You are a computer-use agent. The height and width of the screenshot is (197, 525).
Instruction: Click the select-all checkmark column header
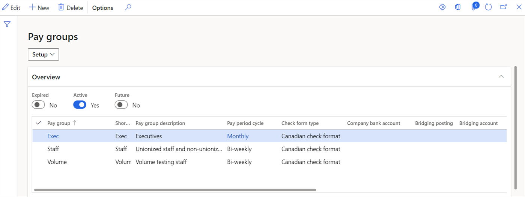tap(38, 123)
